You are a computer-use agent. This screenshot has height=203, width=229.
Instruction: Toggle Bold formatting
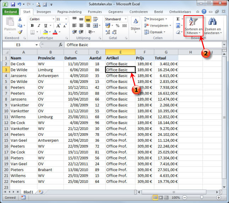point(32,26)
